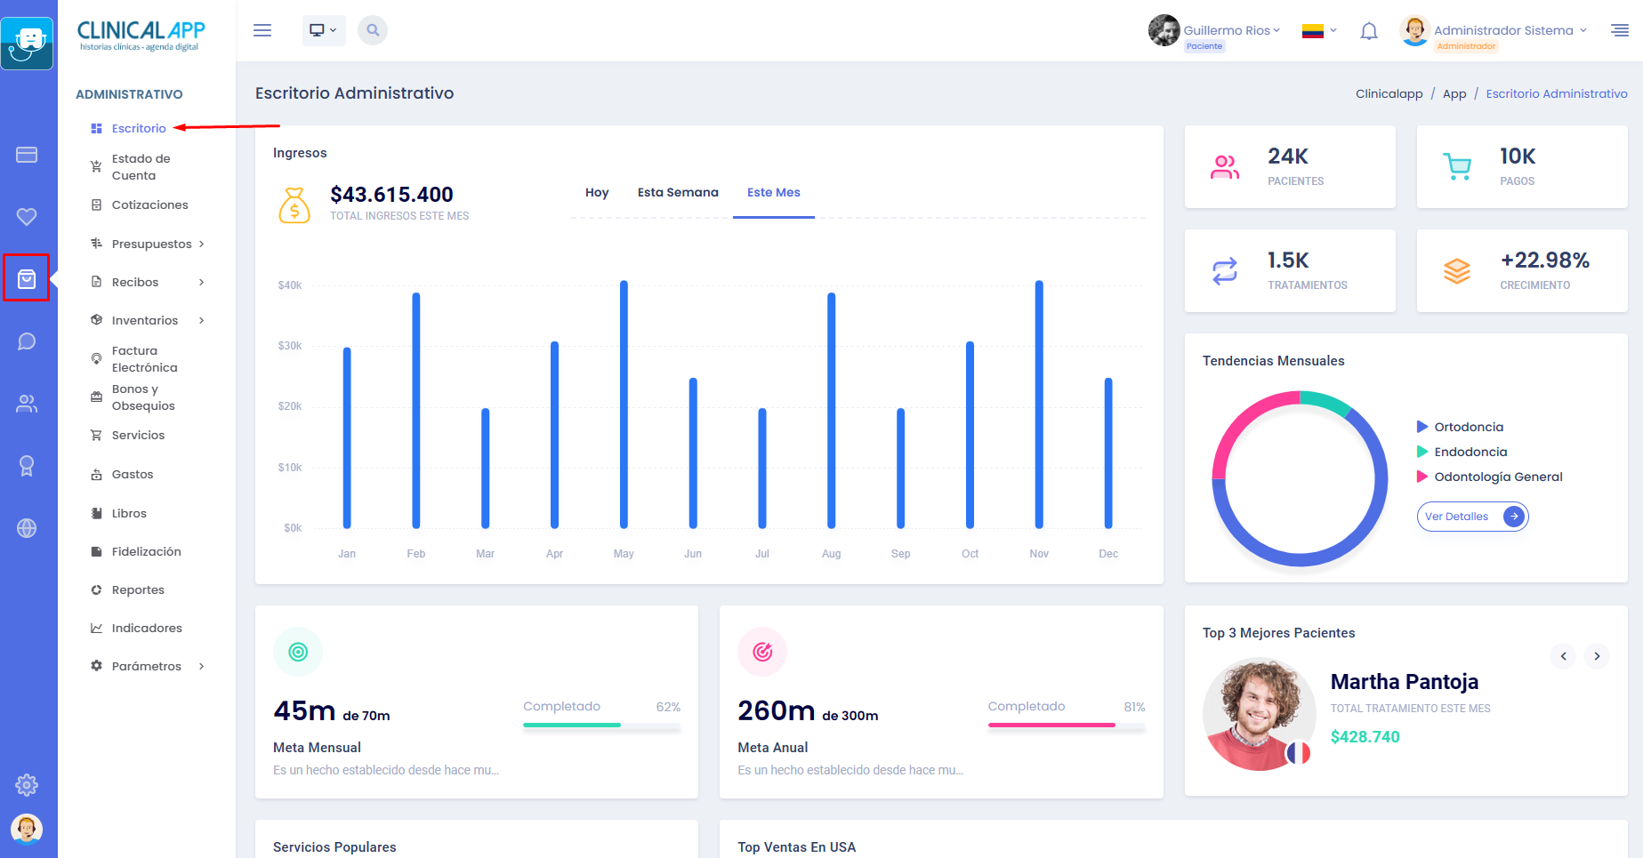Image resolution: width=1643 pixels, height=858 pixels.
Task: Switch to the Esta Semana tab
Action: [x=678, y=192]
